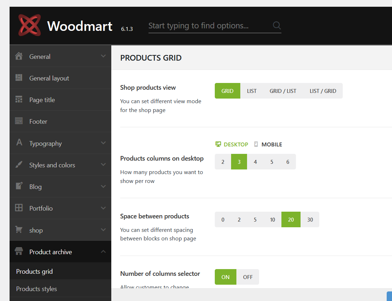Turn off Number of columns selector

(x=248, y=277)
